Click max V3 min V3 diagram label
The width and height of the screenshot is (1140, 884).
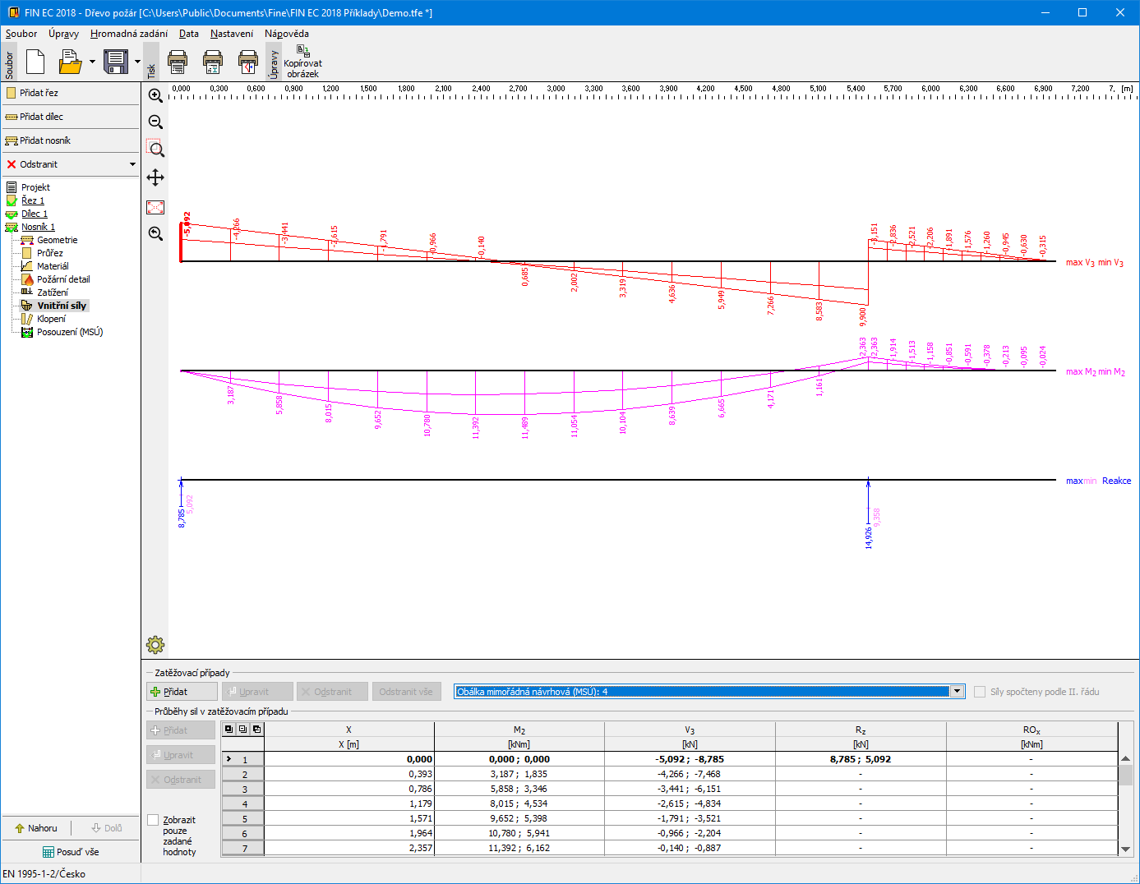click(1095, 263)
